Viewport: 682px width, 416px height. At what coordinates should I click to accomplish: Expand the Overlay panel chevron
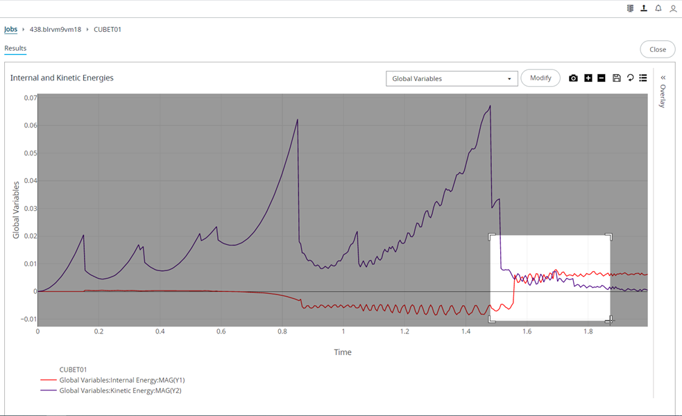663,78
